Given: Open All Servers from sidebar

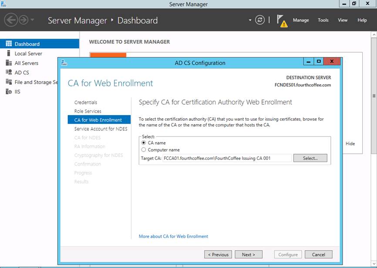Looking at the screenshot, I should tap(26, 63).
